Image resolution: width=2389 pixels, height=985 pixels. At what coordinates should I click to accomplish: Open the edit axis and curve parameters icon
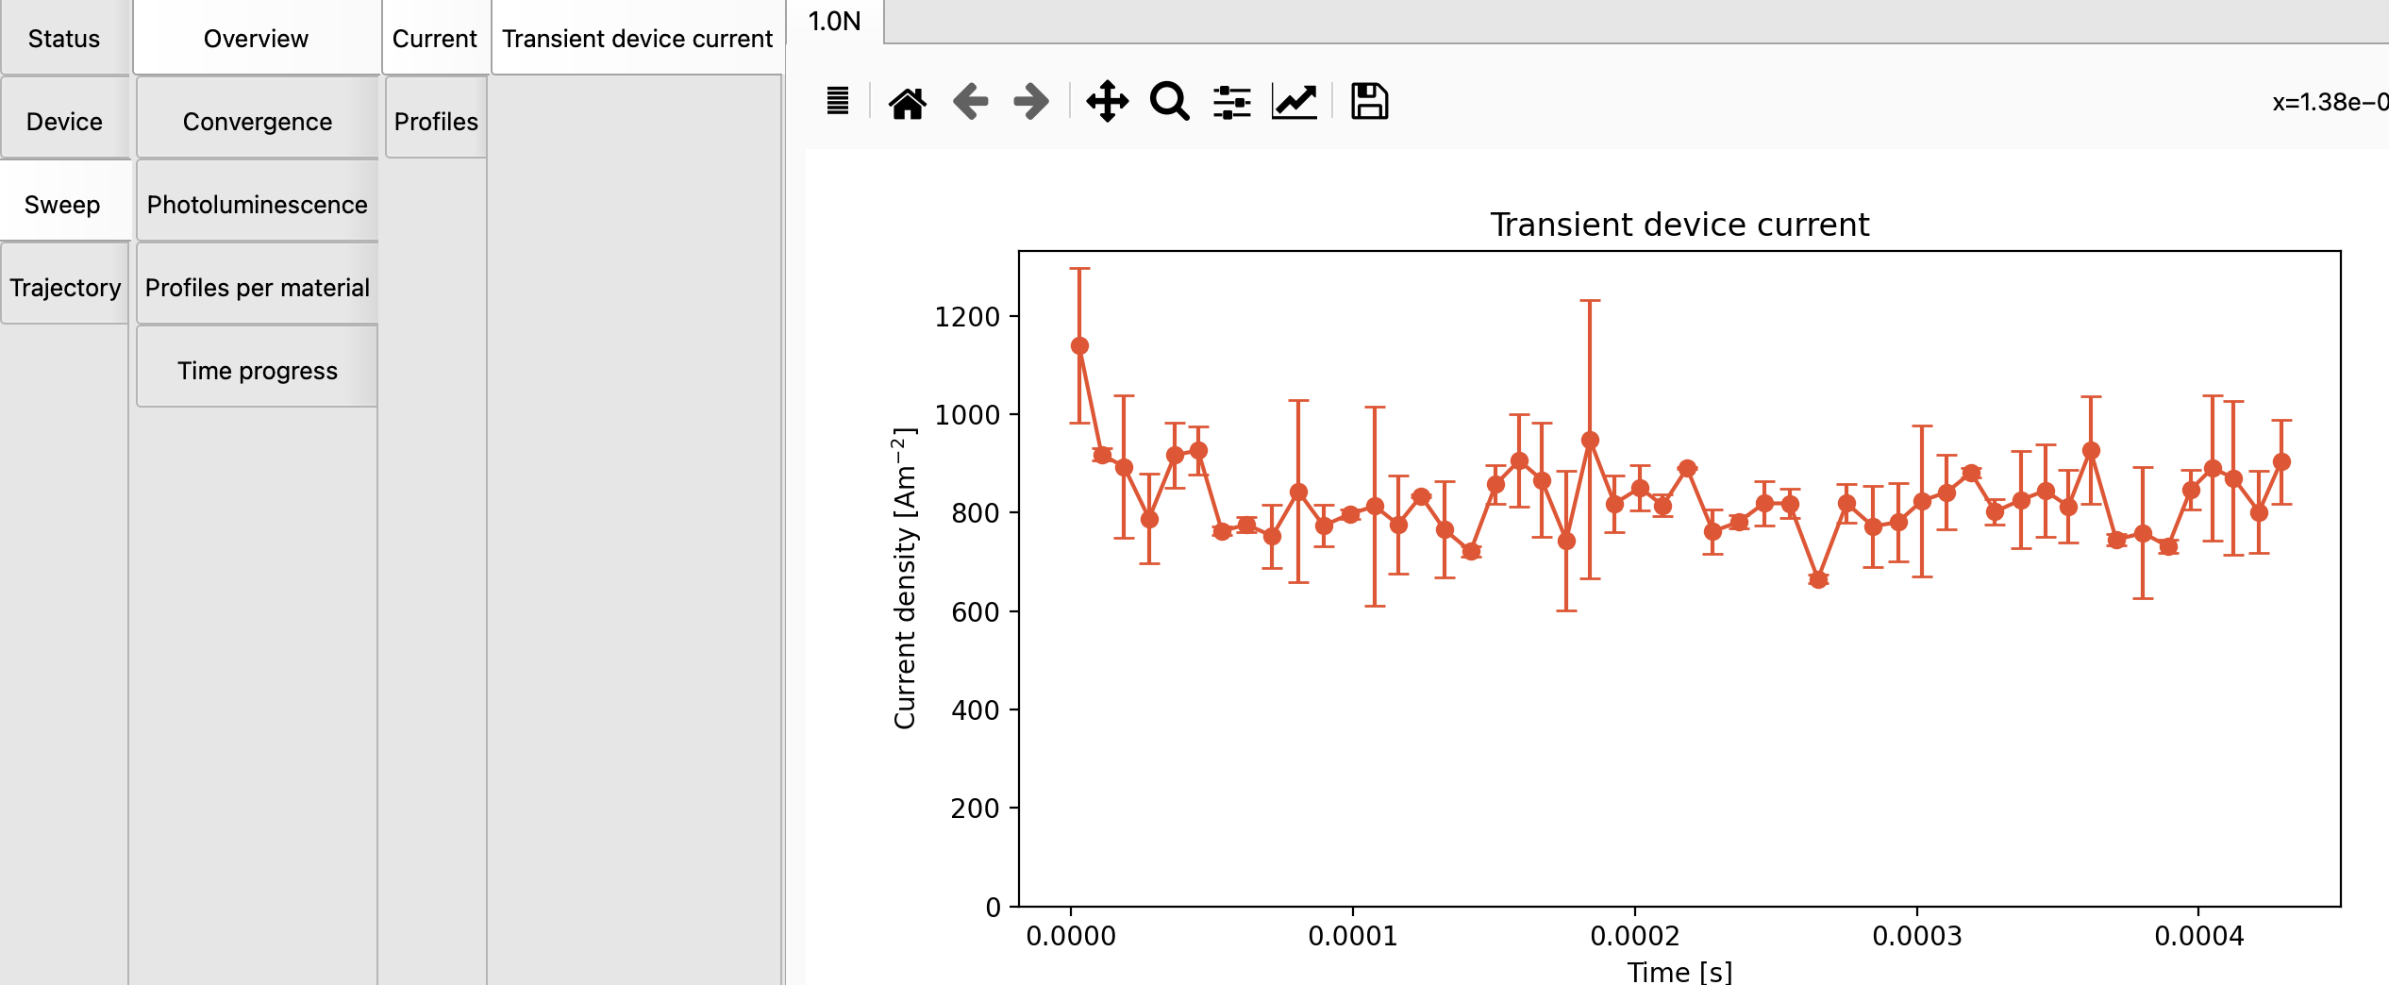1295,102
